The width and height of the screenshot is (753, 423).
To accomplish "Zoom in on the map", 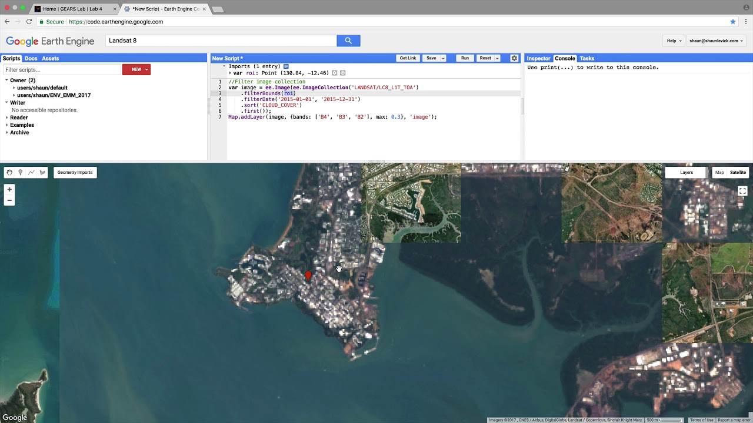I will [9, 190].
